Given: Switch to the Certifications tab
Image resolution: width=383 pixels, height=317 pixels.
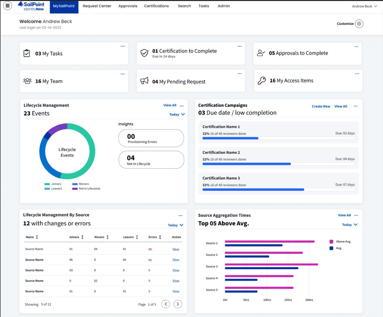Looking at the screenshot, I should pos(156,6).
